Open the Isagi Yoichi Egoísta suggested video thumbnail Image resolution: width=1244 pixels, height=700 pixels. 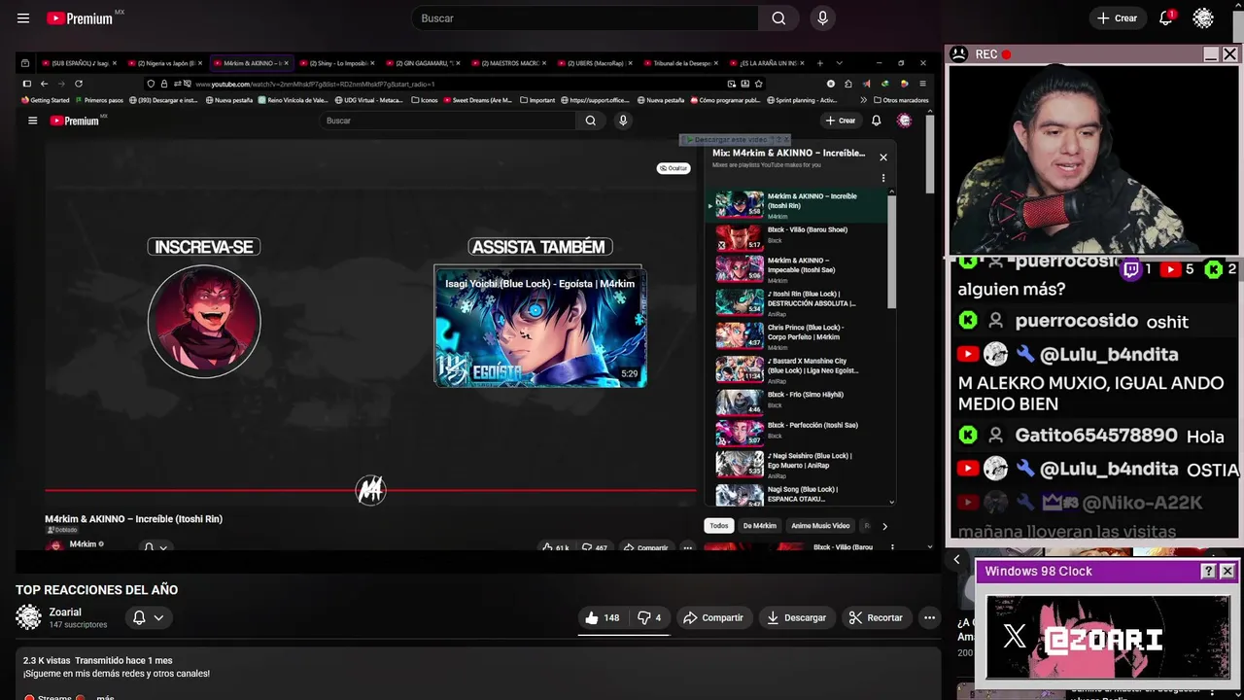(540, 328)
